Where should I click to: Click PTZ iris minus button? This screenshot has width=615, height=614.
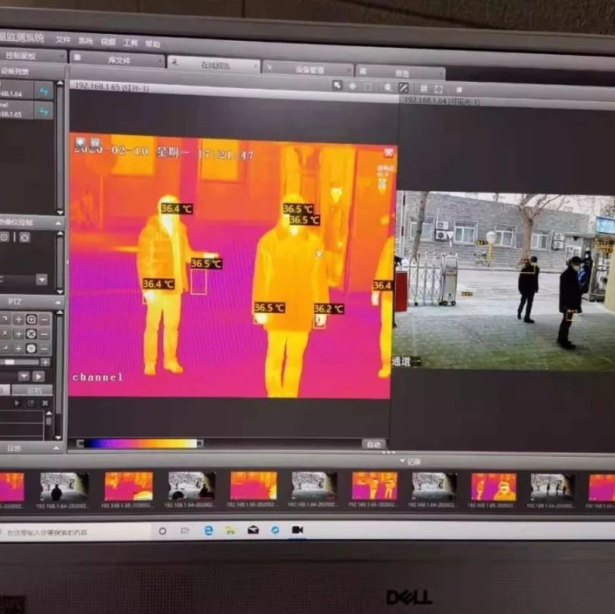click(x=45, y=349)
